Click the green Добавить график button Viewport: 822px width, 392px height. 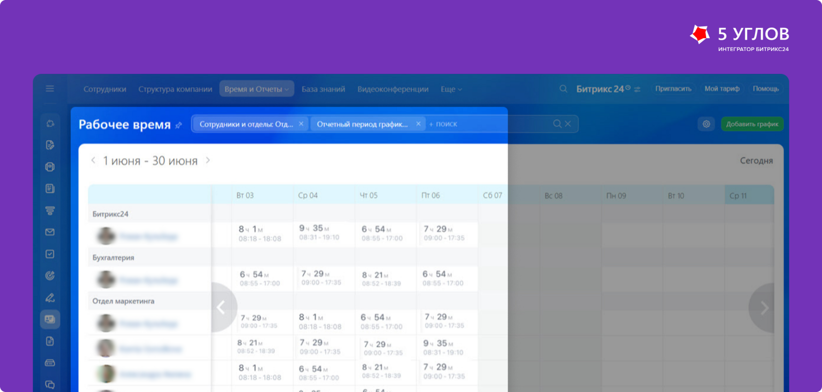tap(752, 124)
